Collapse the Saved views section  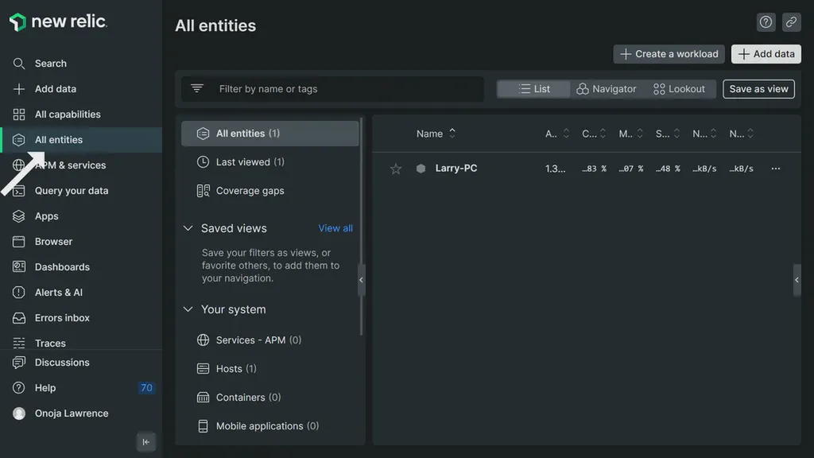coord(188,227)
